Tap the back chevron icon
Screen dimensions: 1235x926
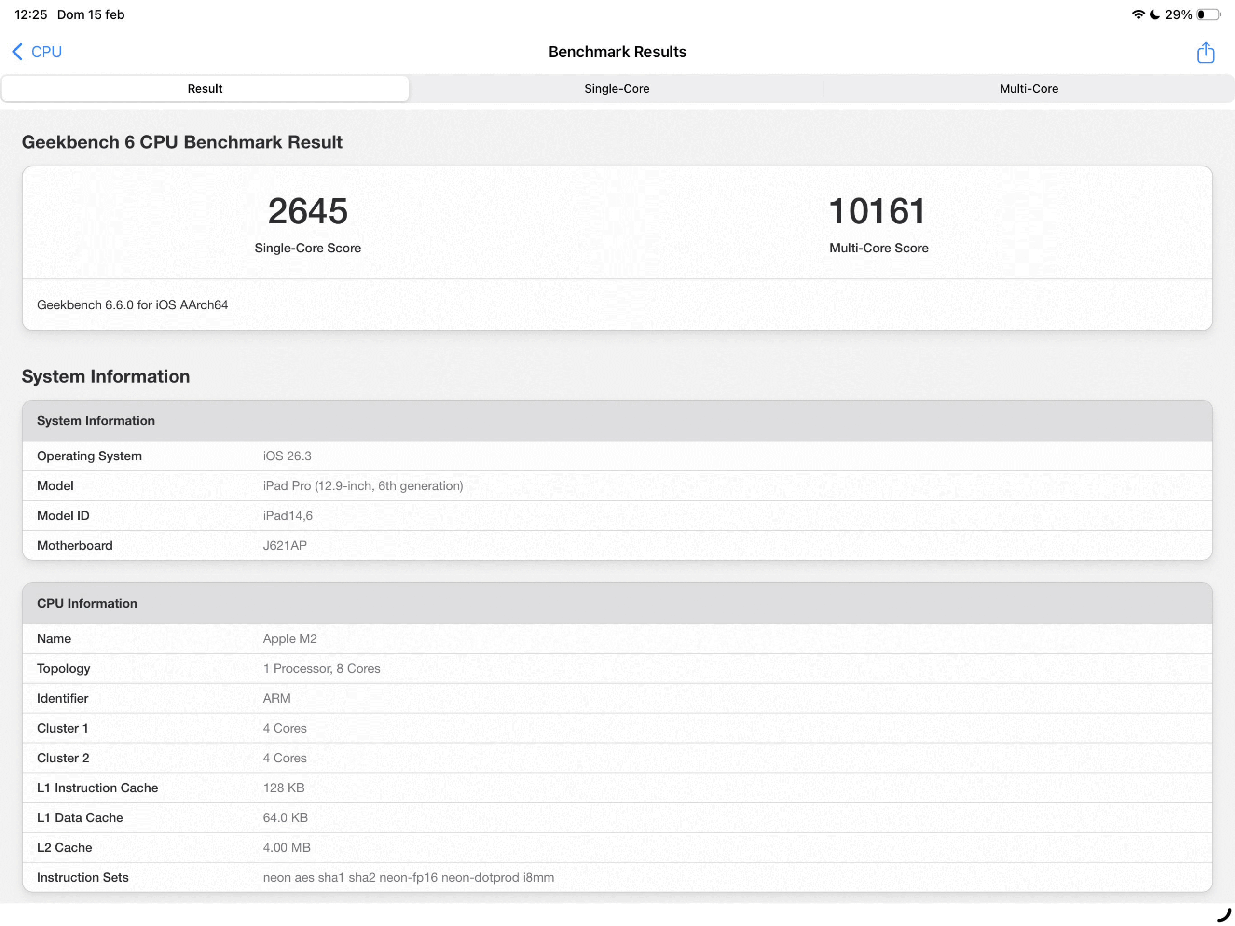(x=17, y=52)
